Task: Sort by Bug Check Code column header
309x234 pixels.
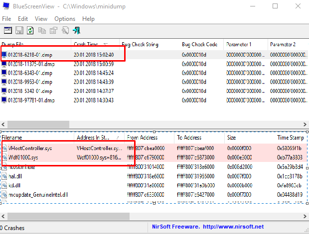Action: coord(199,45)
